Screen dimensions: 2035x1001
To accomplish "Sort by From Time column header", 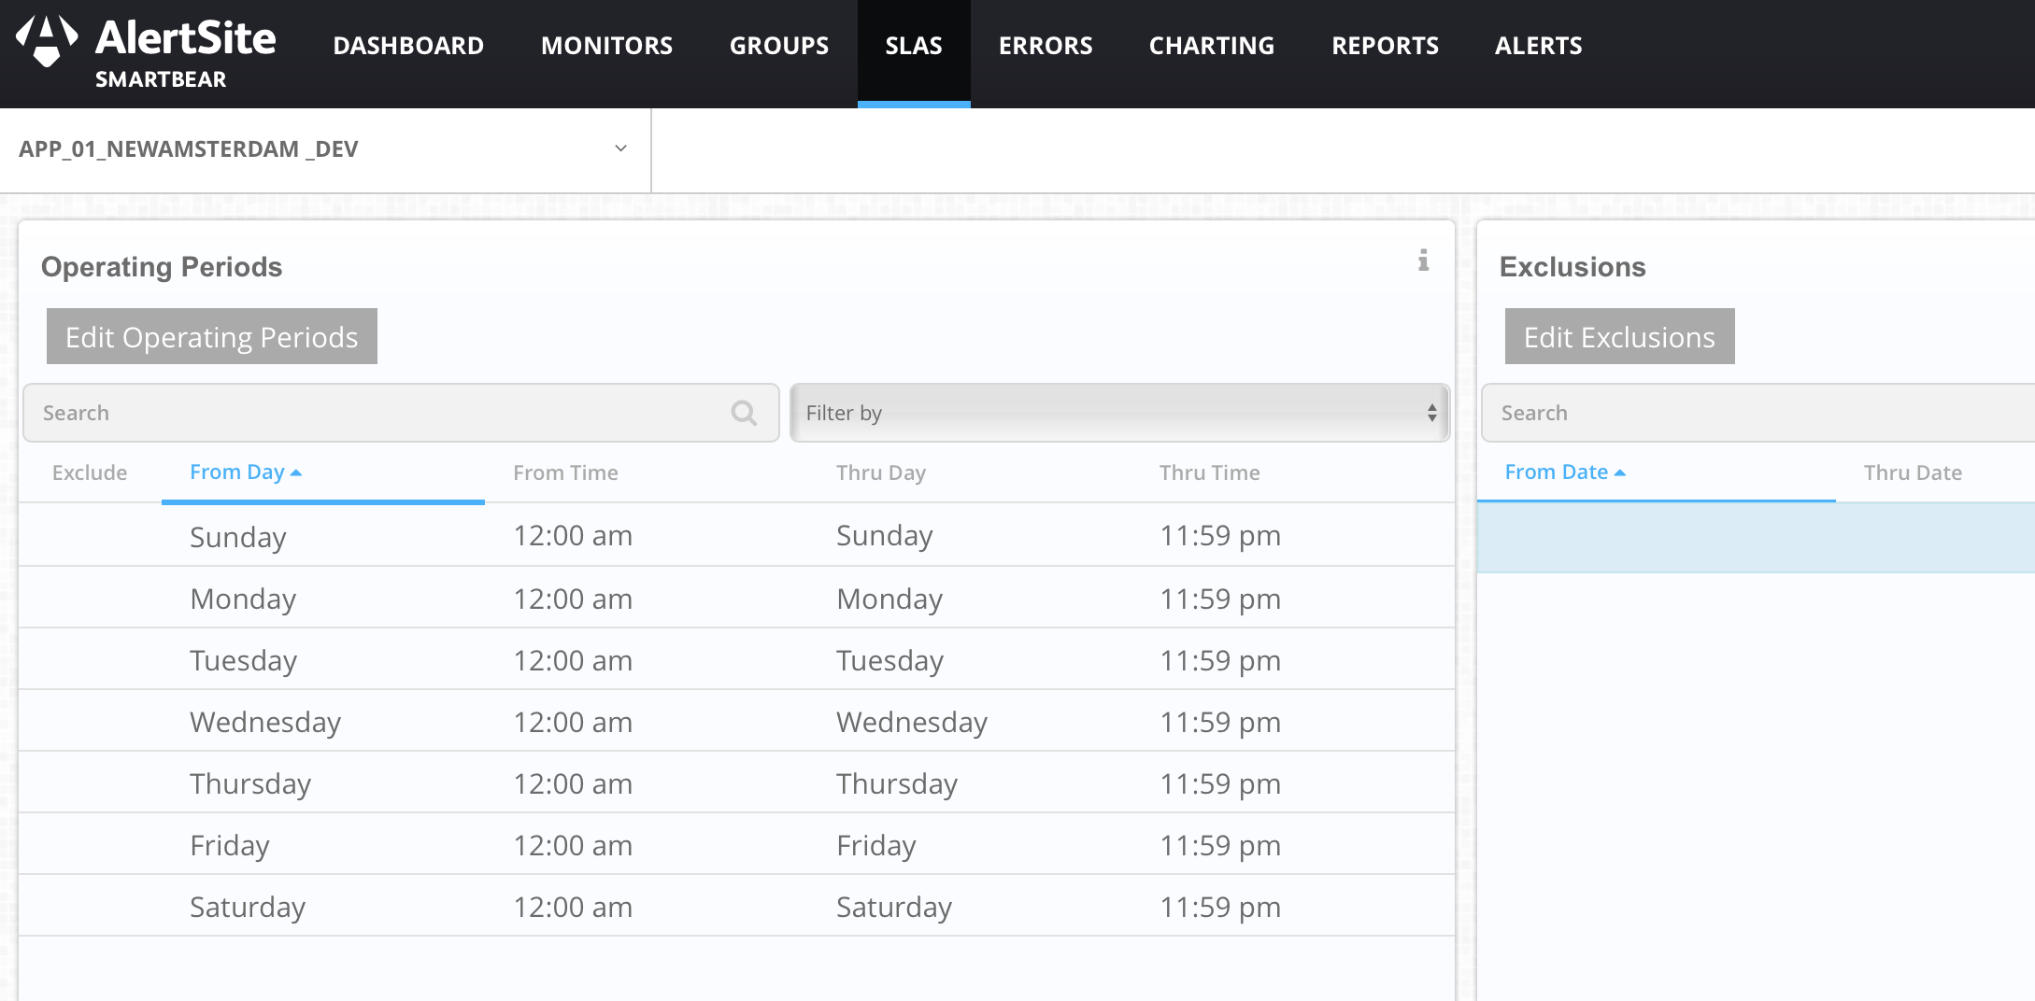I will 565,472.
